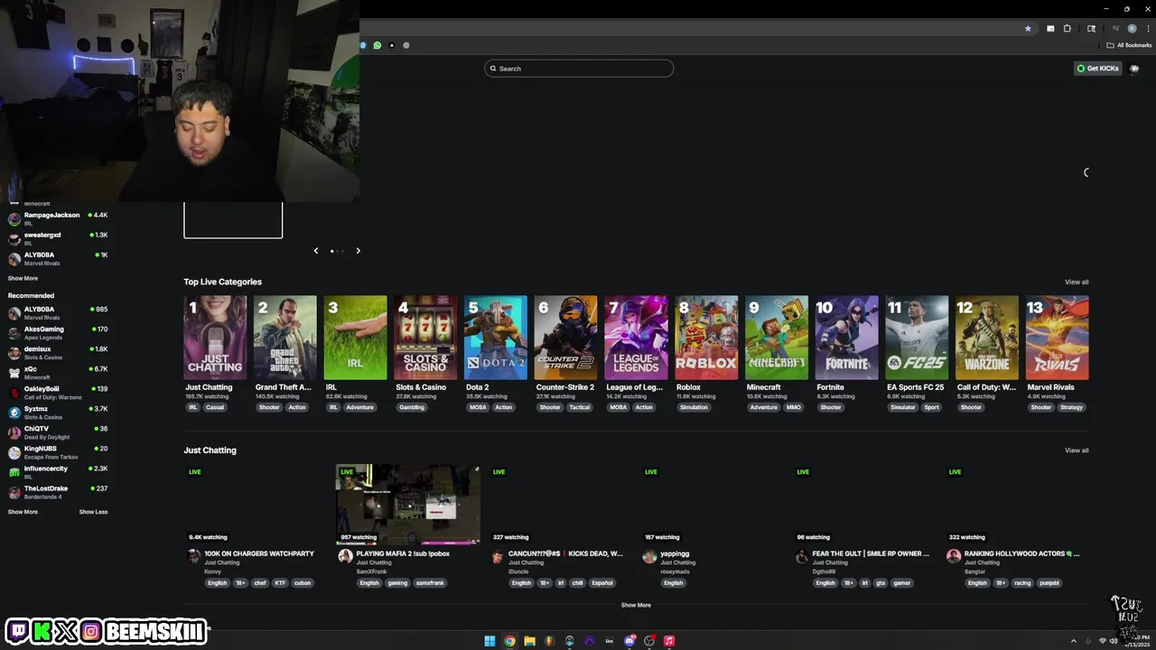Screen dimensions: 1156x650
Task: Open the Fortnite category card
Action: tap(847, 338)
